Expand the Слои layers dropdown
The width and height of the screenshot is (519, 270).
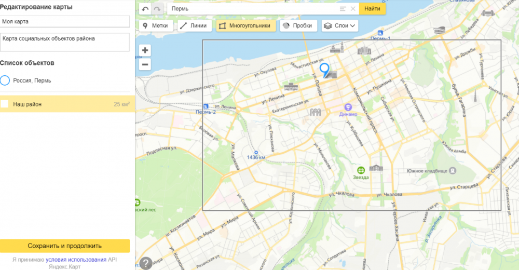[340, 26]
